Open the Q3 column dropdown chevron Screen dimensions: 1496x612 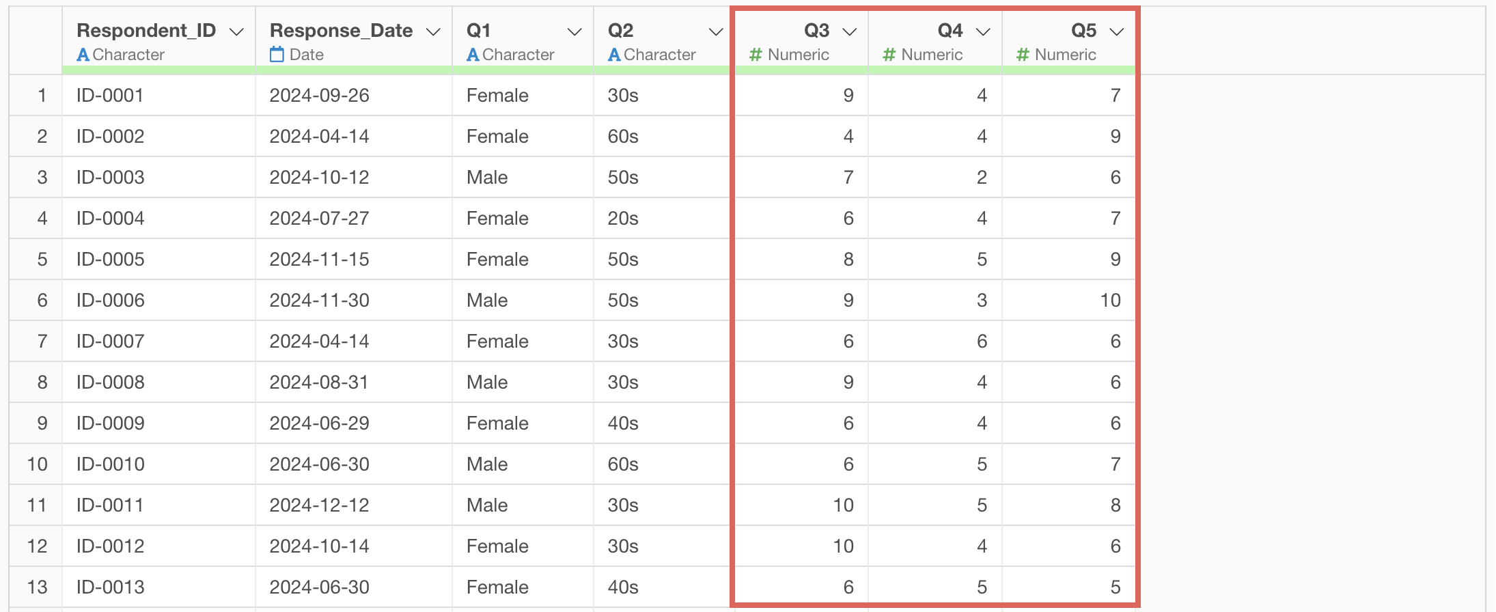(850, 32)
